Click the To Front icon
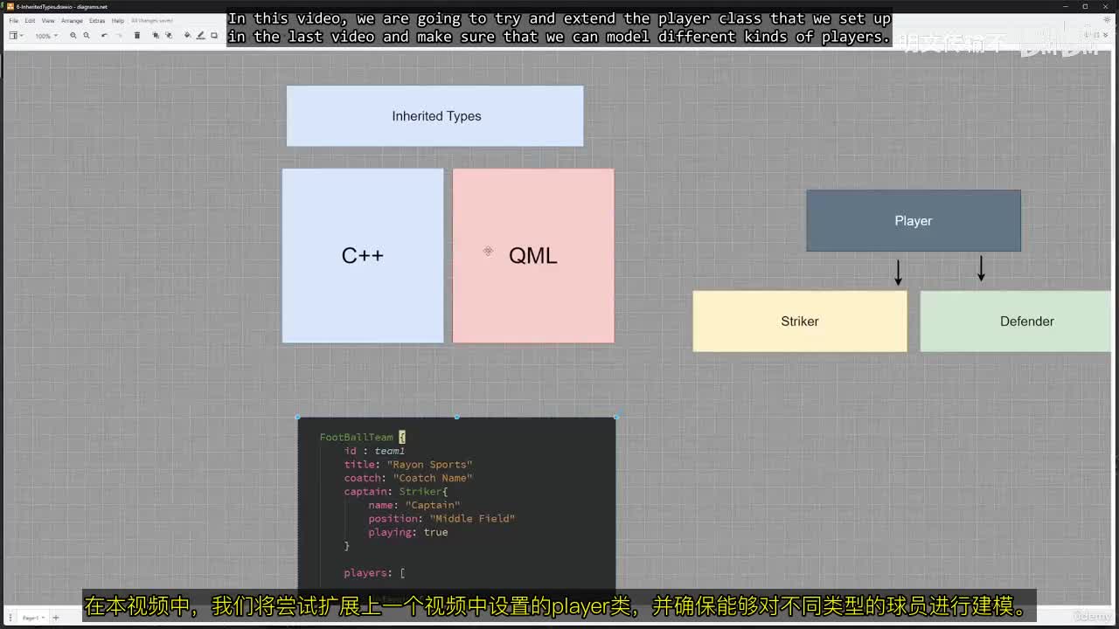The width and height of the screenshot is (1119, 629). click(x=156, y=36)
